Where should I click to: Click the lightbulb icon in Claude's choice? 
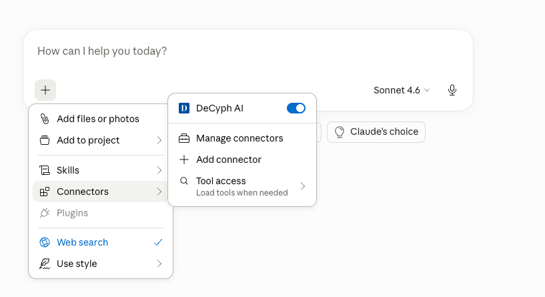340,132
